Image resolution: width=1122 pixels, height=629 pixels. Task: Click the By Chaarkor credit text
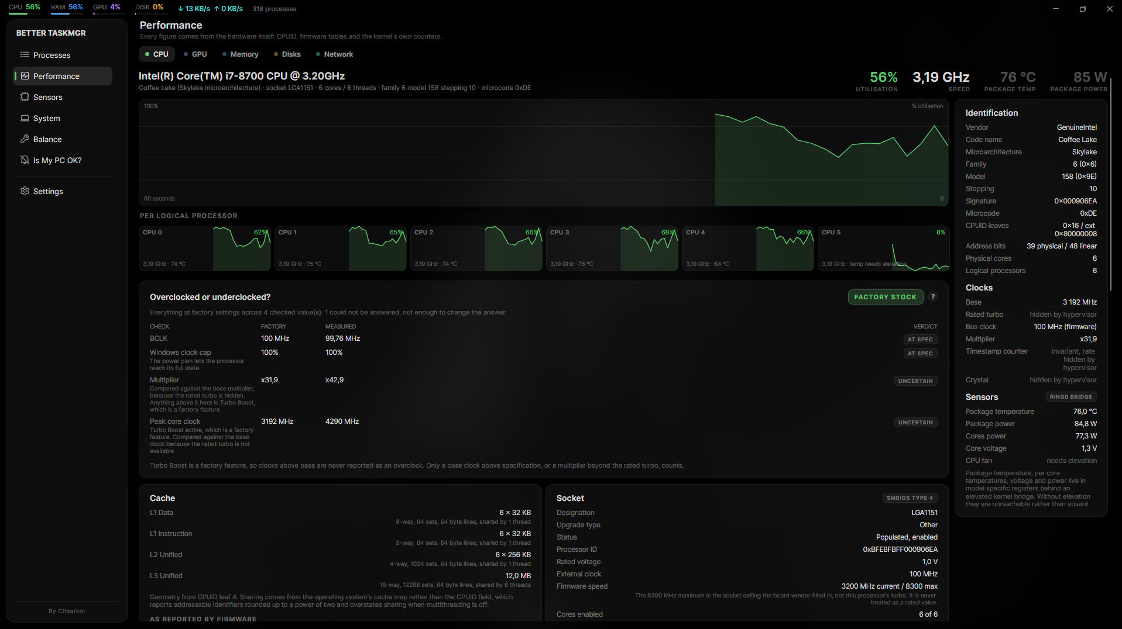click(x=67, y=611)
